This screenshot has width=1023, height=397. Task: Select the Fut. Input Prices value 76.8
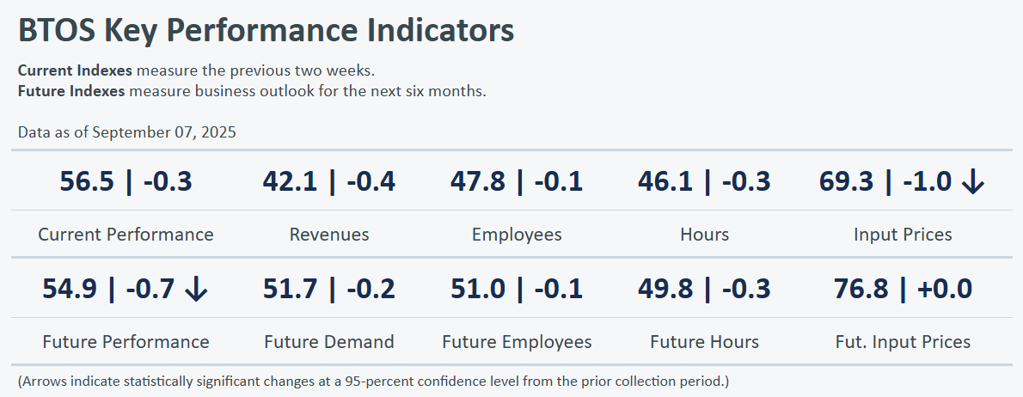[x=862, y=290]
